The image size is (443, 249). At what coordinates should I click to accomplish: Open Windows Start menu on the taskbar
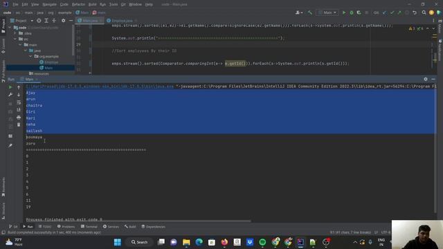[118, 242]
